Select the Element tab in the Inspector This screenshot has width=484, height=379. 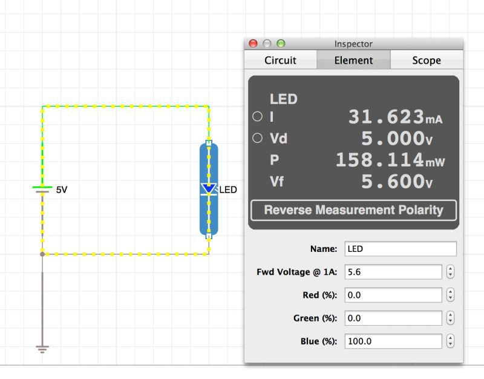354,60
